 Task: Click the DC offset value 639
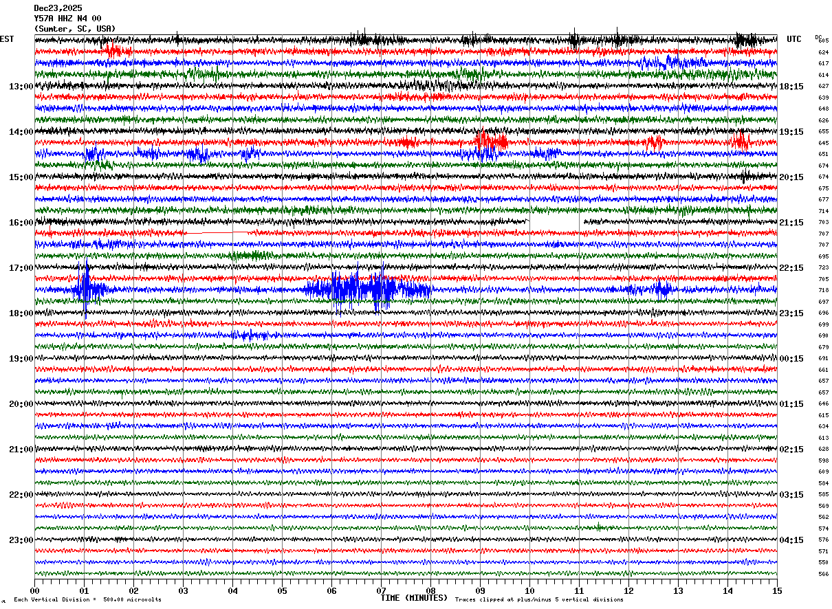coord(823,98)
